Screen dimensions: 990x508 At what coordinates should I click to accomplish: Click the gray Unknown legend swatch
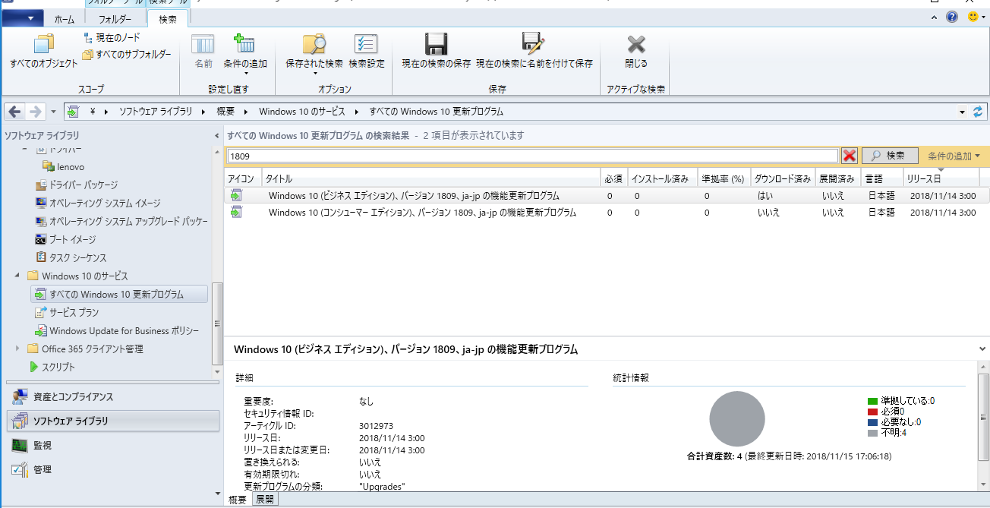point(872,433)
